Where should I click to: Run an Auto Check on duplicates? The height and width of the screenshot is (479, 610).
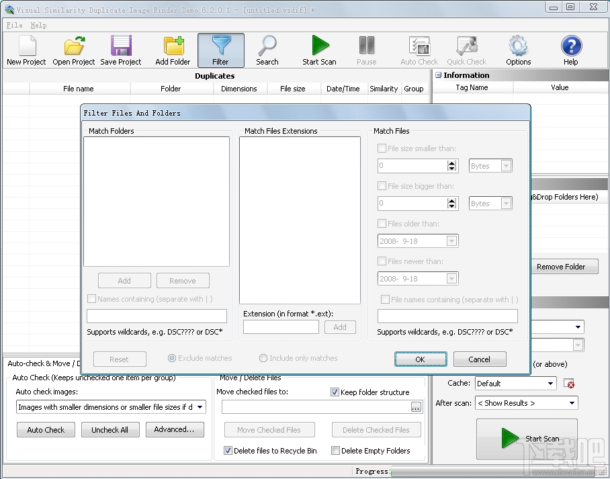pos(419,50)
